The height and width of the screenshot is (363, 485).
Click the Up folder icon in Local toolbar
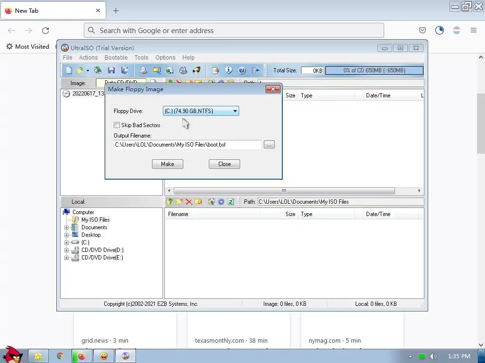170,201
